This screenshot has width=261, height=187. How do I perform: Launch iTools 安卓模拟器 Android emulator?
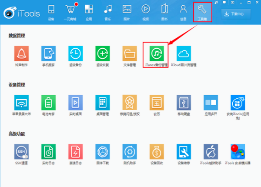[238, 152]
